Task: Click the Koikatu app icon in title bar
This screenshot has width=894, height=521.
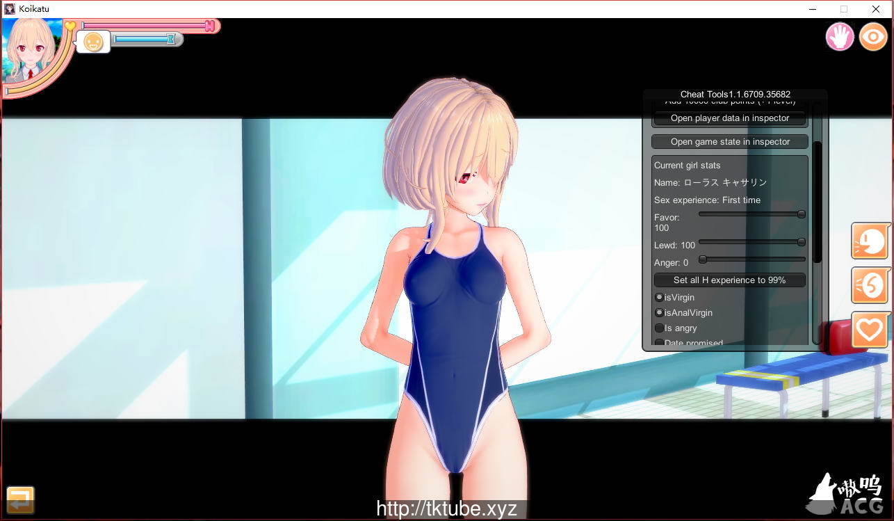Action: click(10, 9)
